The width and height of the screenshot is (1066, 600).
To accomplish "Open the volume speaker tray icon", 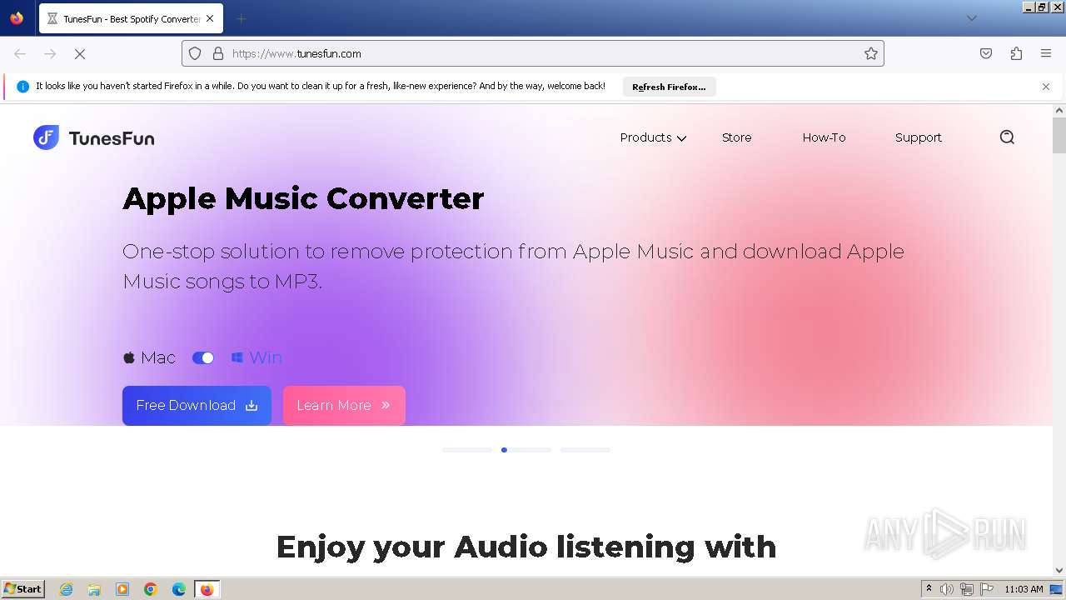I will tap(947, 589).
